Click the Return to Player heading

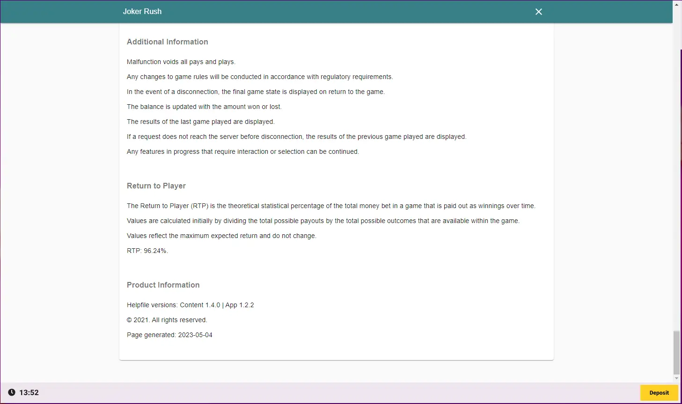(156, 186)
